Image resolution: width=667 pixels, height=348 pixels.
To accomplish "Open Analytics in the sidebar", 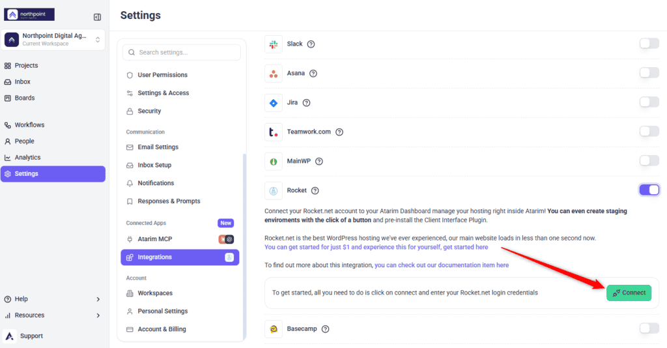I will click(x=27, y=158).
